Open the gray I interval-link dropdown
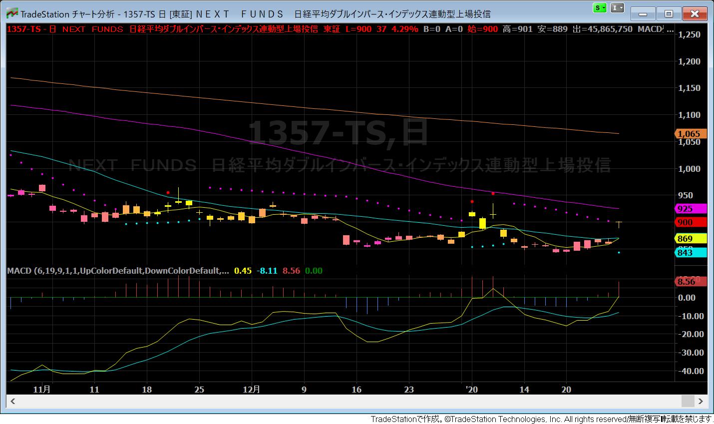Viewport: 714px width, 424px height. [618, 8]
